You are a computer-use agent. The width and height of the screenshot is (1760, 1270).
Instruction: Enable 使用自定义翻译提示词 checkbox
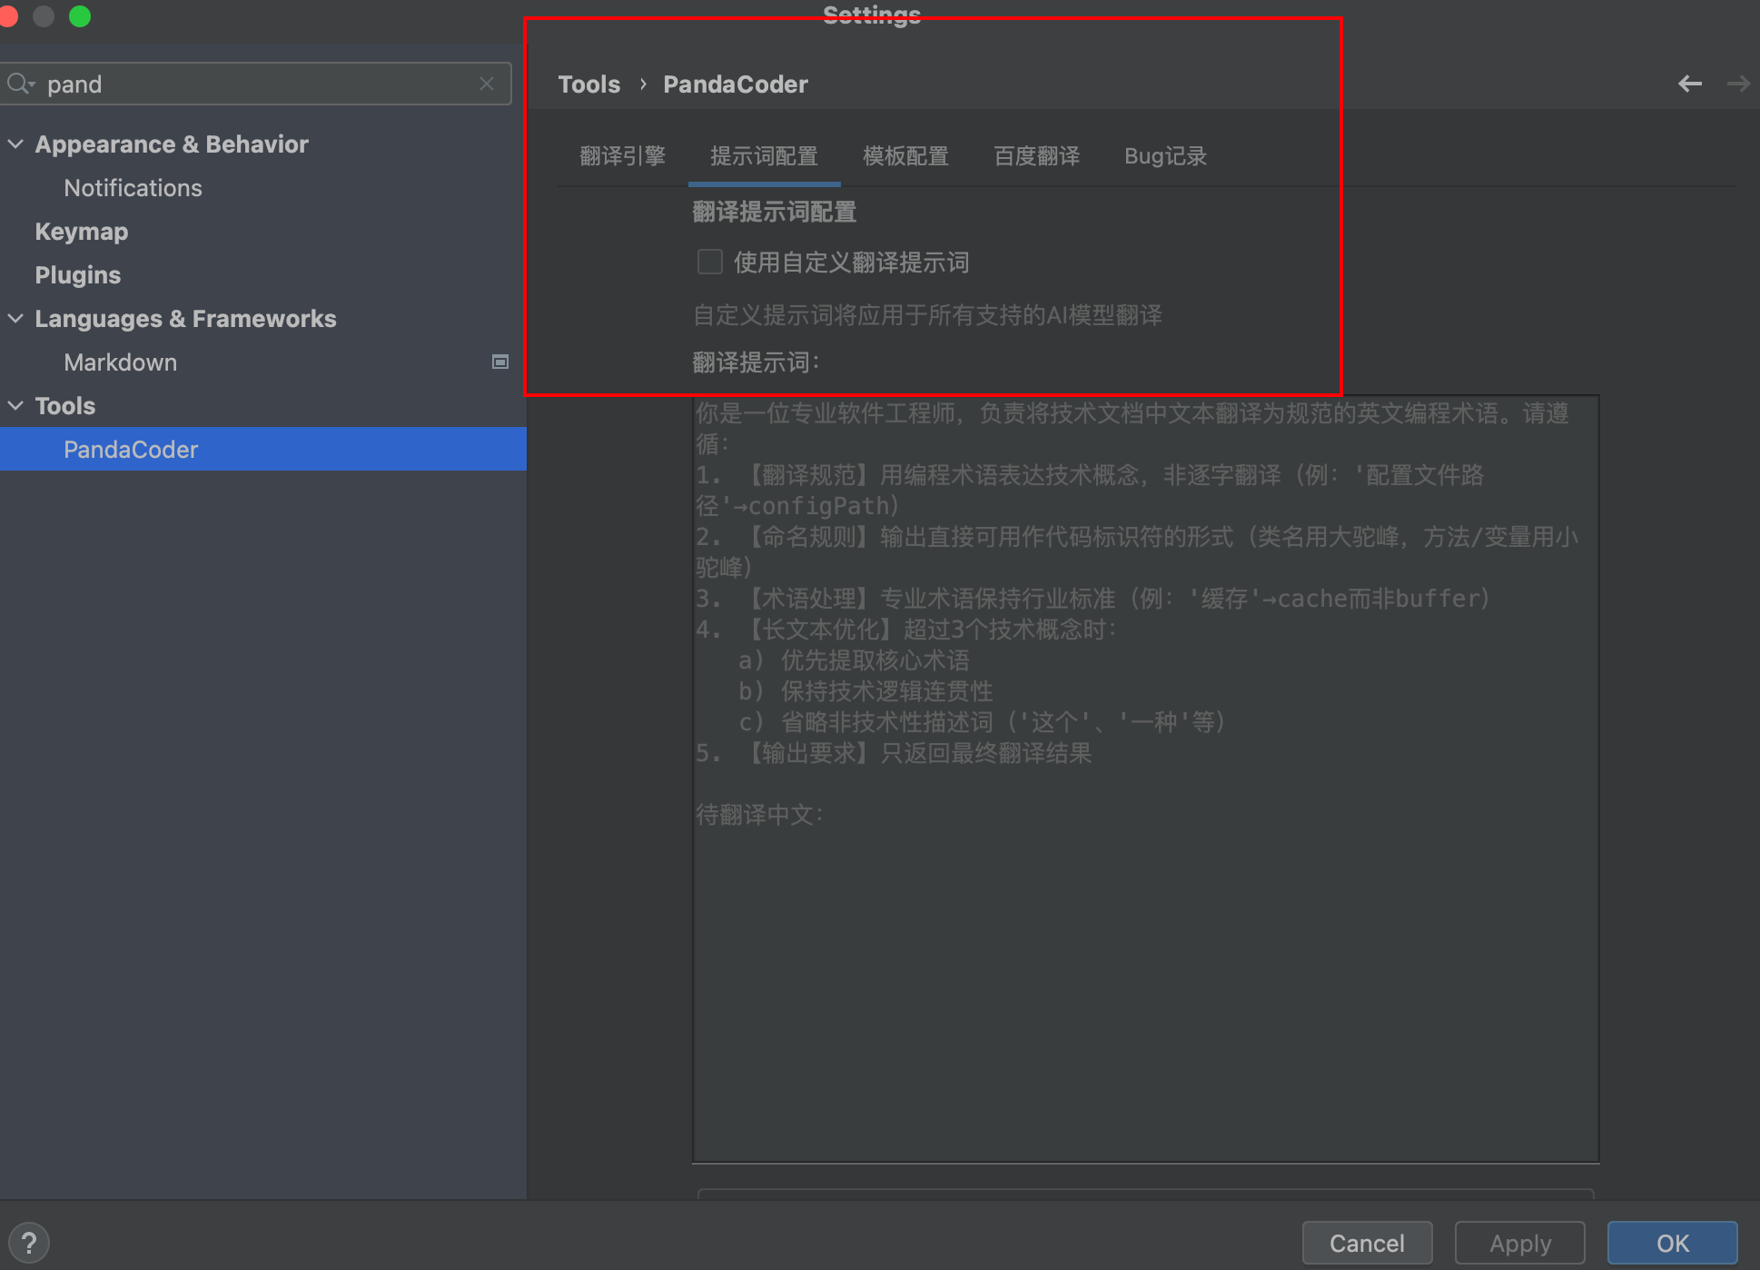[709, 262]
